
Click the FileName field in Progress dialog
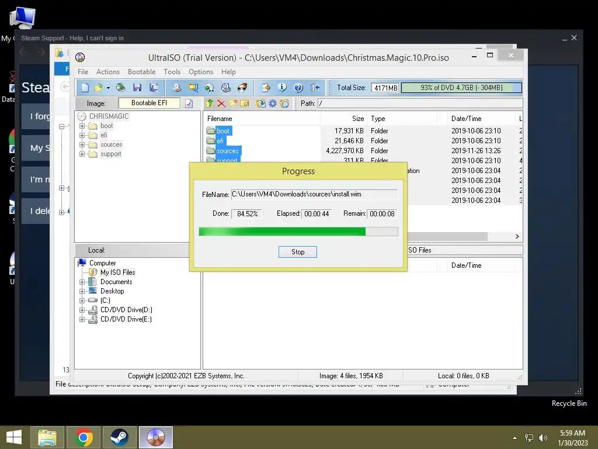click(314, 194)
